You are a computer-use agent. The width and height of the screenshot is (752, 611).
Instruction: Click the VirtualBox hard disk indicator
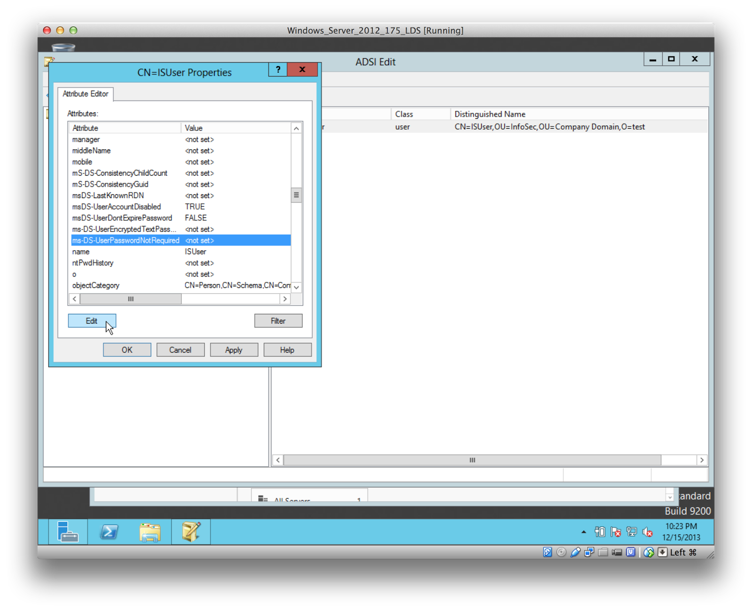pyautogui.click(x=548, y=552)
